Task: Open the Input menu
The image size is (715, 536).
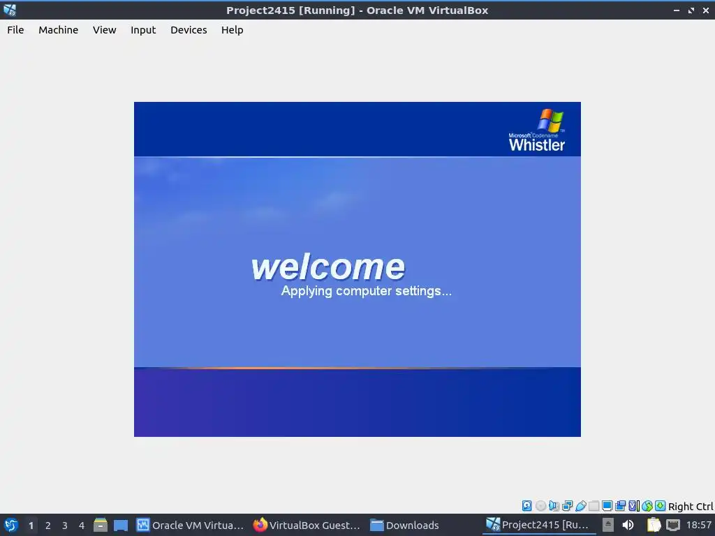Action: (143, 29)
